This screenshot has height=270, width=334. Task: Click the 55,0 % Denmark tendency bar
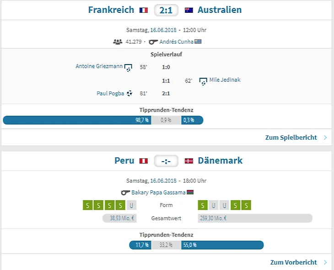click(x=222, y=245)
